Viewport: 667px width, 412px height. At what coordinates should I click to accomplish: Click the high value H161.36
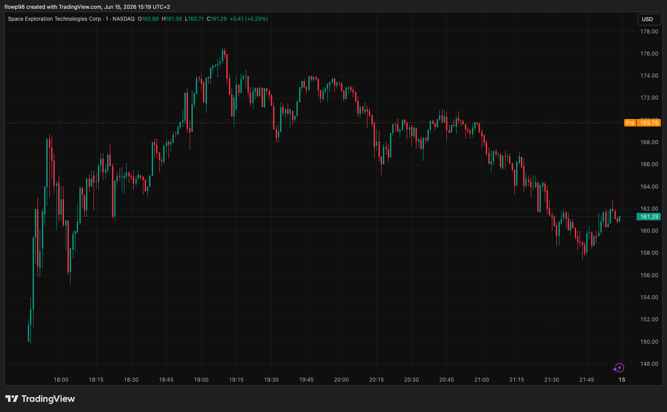point(172,19)
